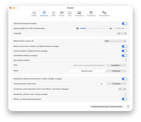
Task: Close the Deeper window
Action: click(10, 8)
